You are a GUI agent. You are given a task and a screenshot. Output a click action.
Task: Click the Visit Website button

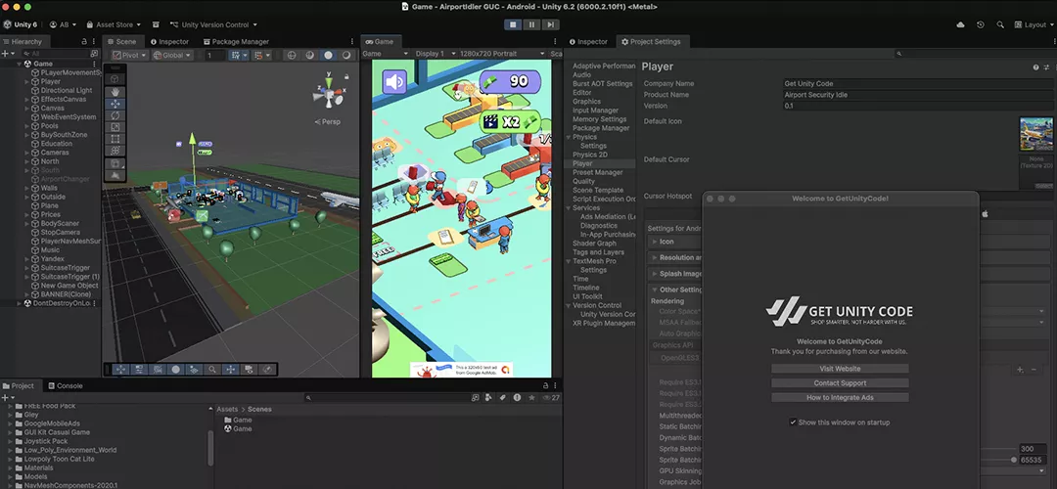tap(840, 369)
